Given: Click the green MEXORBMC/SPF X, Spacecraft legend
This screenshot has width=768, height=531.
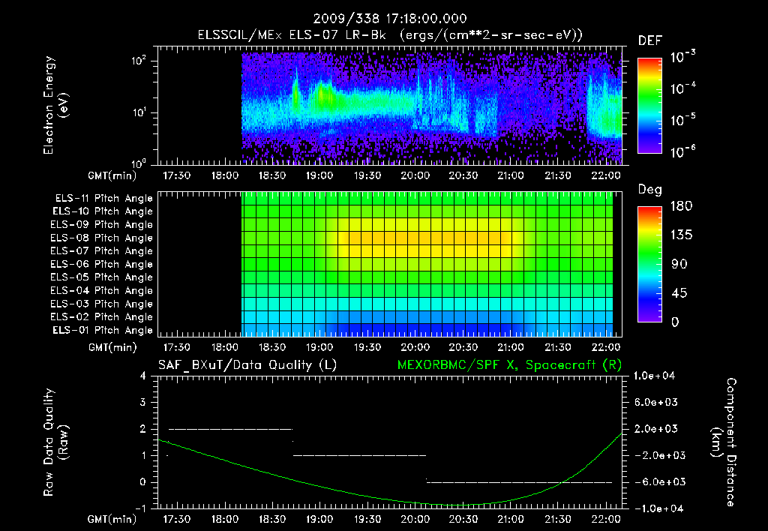Looking at the screenshot, I should click(509, 365).
